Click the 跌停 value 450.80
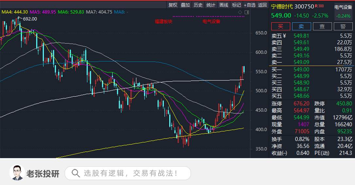The height and width of the screenshot is (185, 355). point(344,103)
